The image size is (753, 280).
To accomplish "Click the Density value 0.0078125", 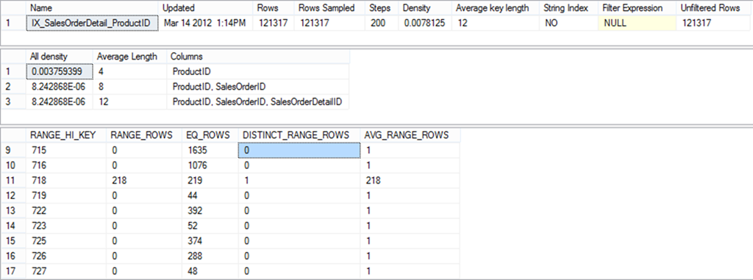I will click(x=425, y=23).
